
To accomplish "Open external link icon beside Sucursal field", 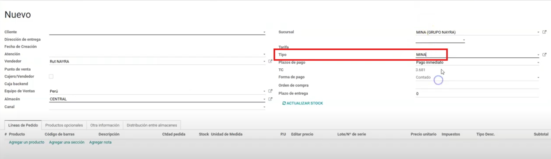I will tap(544, 32).
